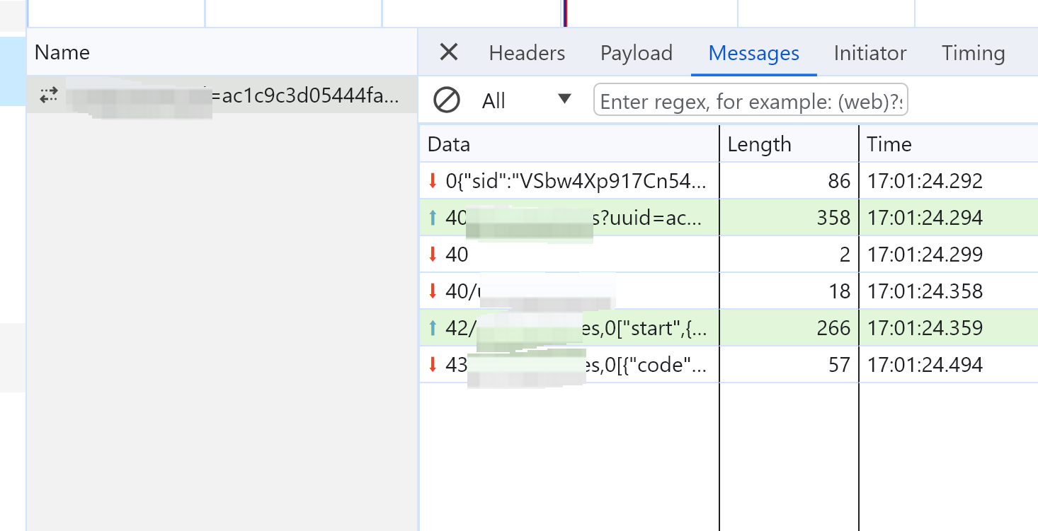
Task: Click the down arrow on the code message
Action: click(433, 365)
